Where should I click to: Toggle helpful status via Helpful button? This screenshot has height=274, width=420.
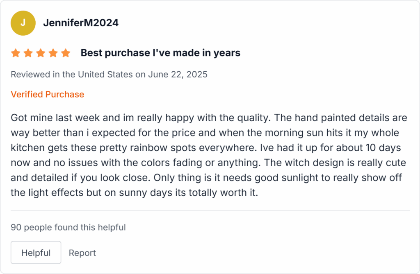[36, 252]
